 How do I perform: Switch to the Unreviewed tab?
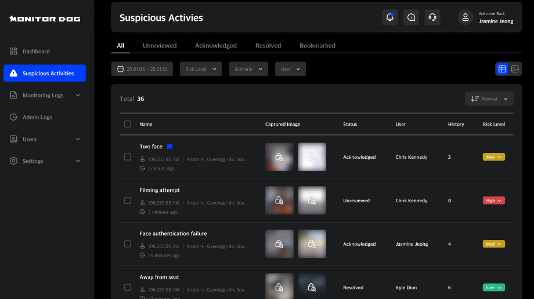[160, 45]
